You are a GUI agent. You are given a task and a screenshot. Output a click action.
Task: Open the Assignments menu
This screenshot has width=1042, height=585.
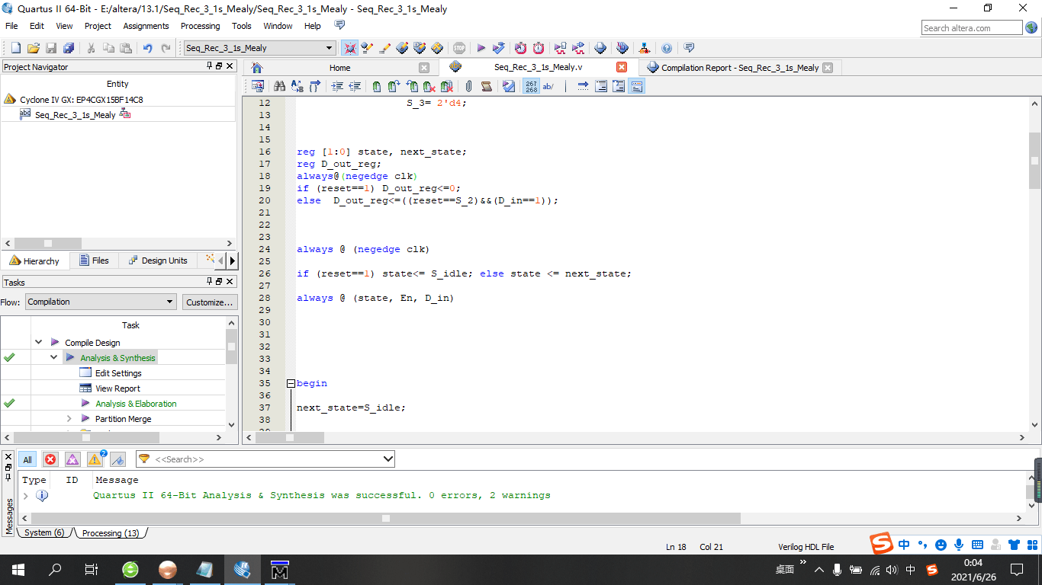pos(146,26)
